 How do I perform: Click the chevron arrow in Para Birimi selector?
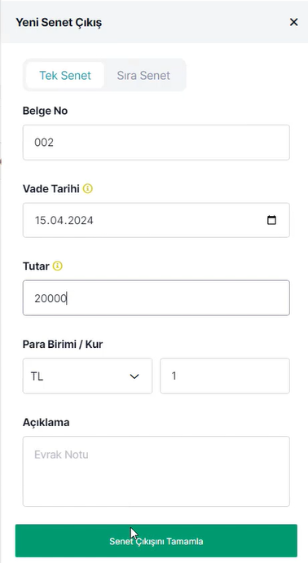point(134,376)
